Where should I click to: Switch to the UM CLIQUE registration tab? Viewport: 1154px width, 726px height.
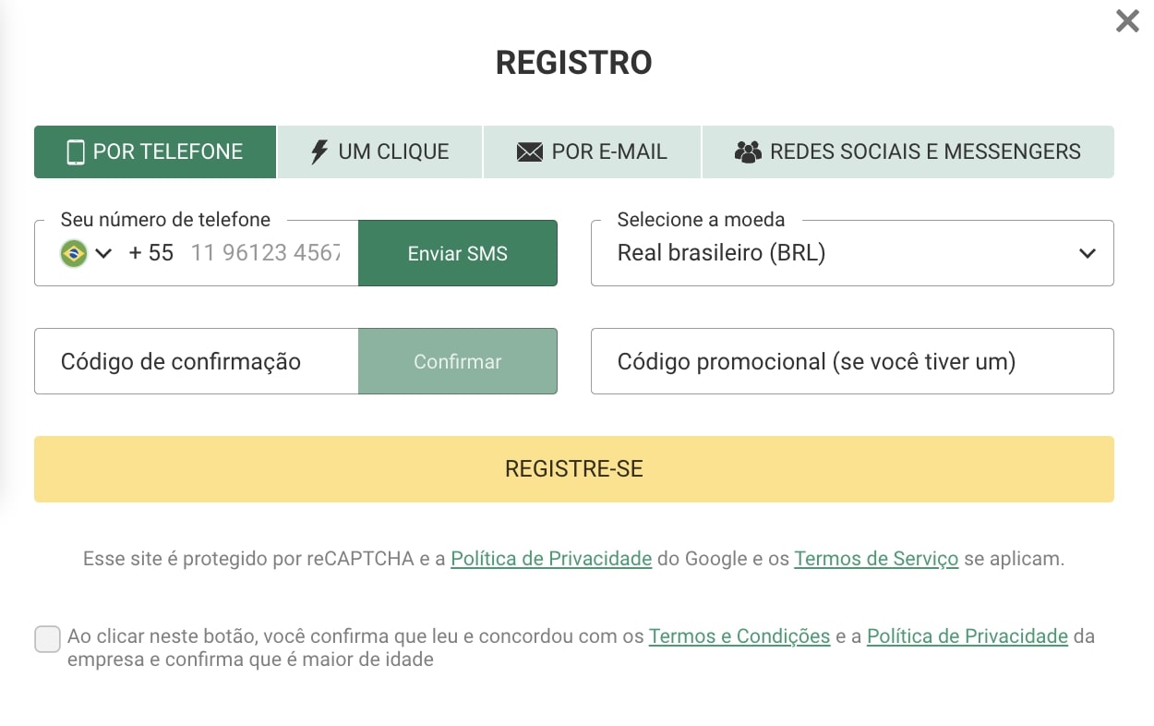coord(379,151)
